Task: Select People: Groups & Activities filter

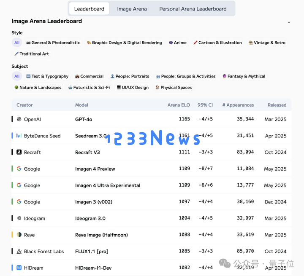Action: coord(186,76)
